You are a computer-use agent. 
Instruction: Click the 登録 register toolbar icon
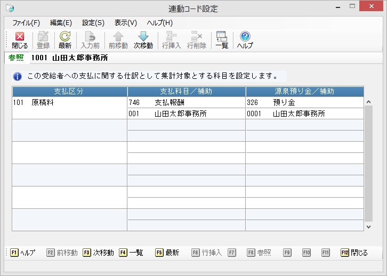pos(43,37)
